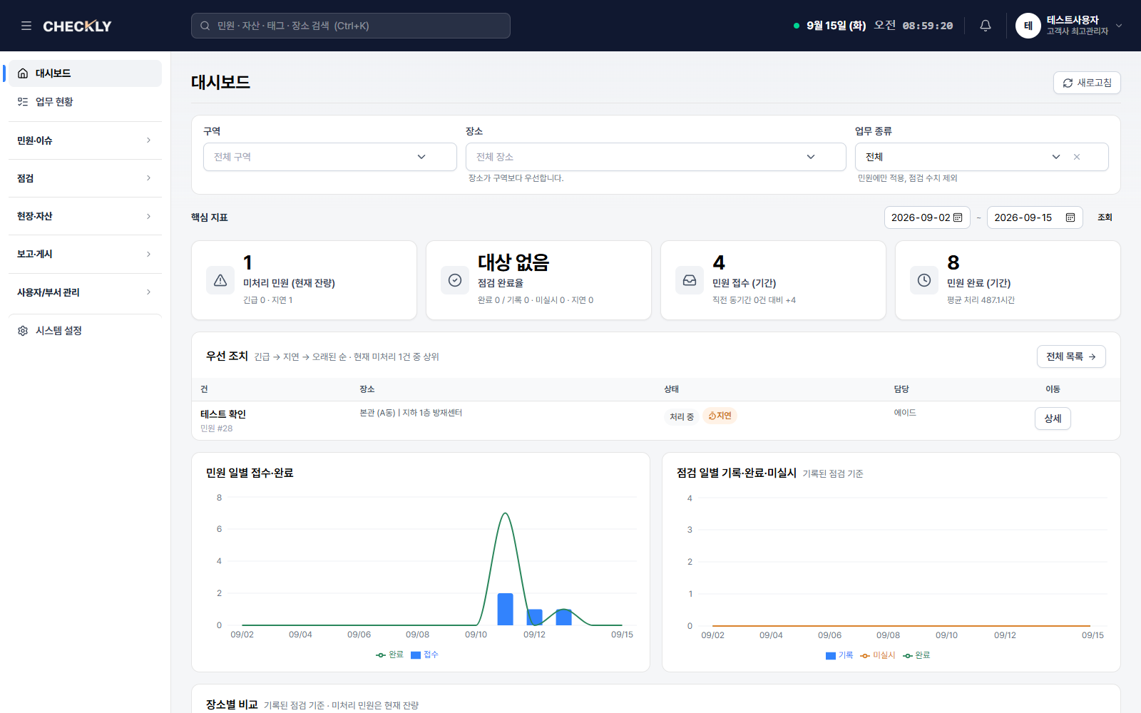The width and height of the screenshot is (1141, 713).
Task: Click the check-circle icon on 점검 완료율 card
Action: pos(455,280)
